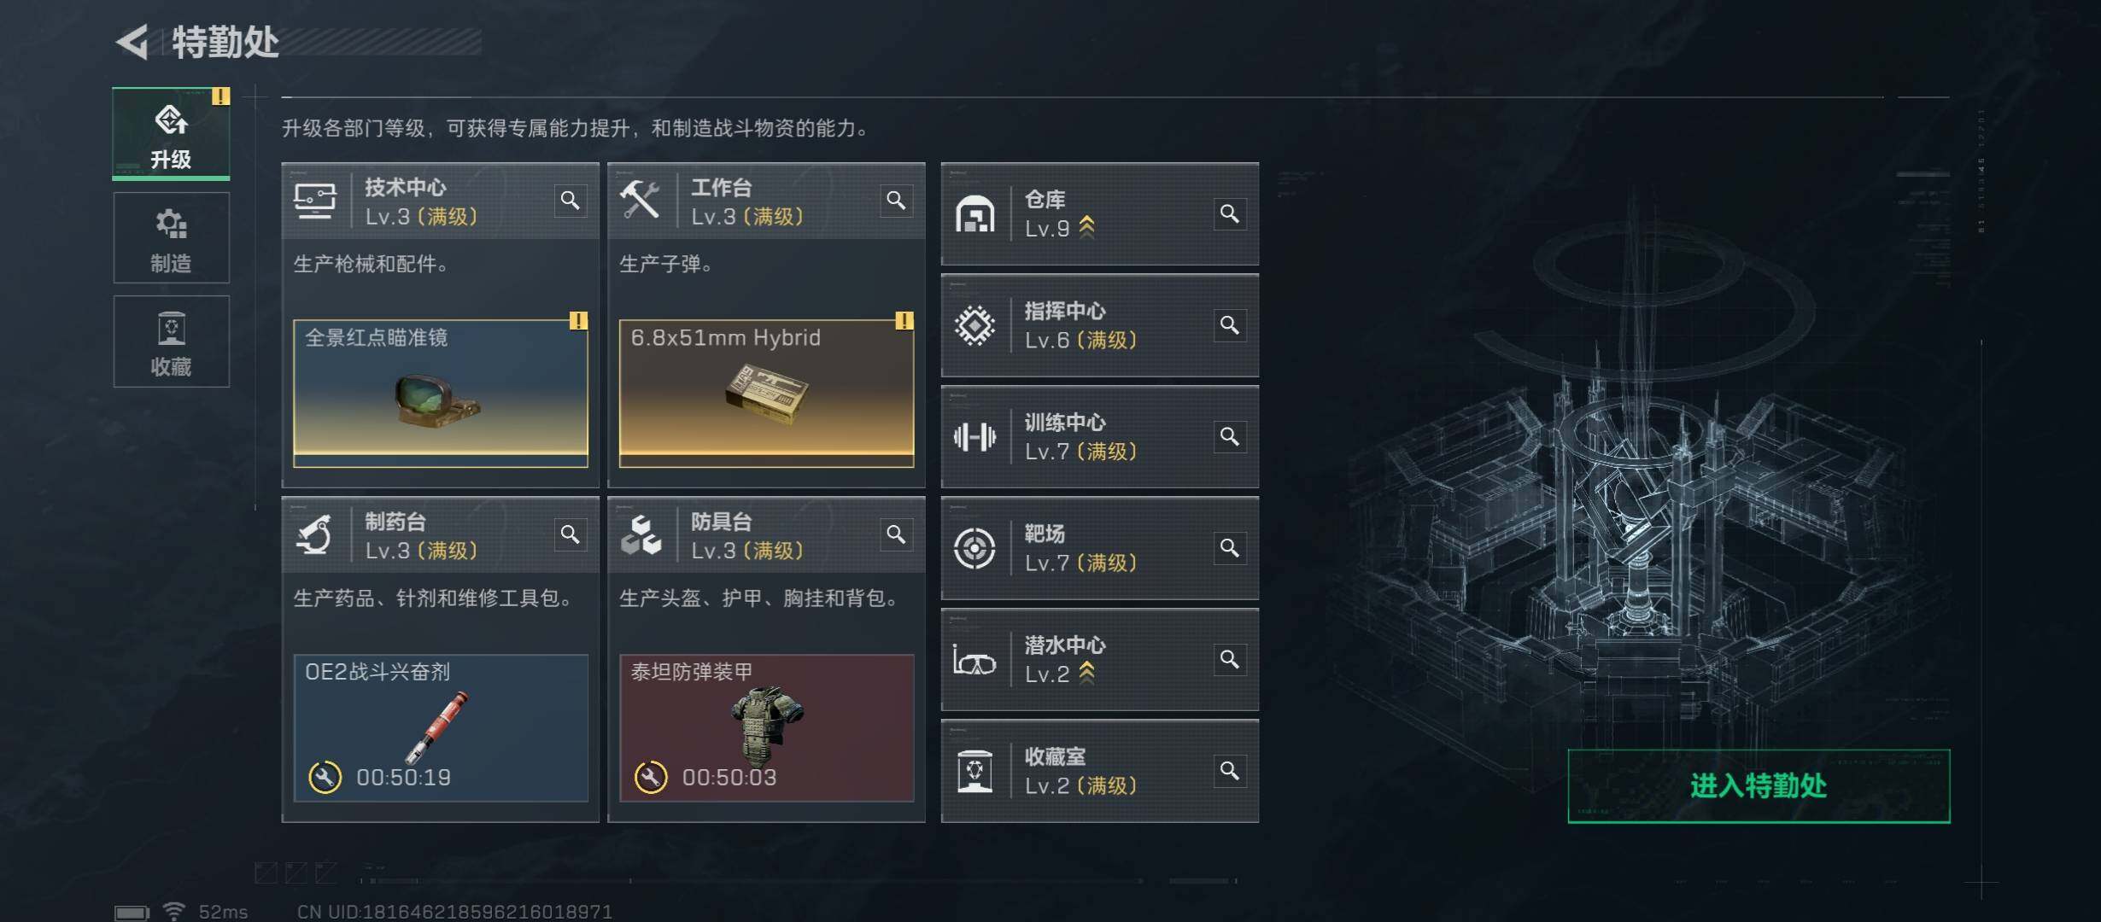This screenshot has height=922, width=2101.
Task: Open the 泰坦防弹装甲 production card
Action: 766,727
